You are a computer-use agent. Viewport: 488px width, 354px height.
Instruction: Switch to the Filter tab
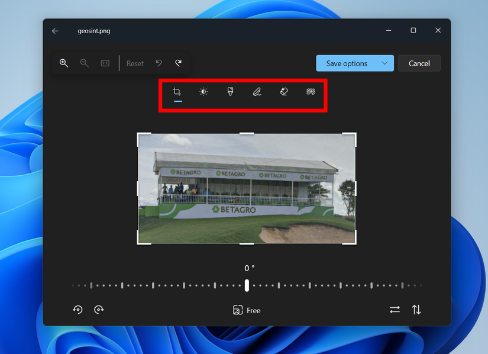click(230, 92)
